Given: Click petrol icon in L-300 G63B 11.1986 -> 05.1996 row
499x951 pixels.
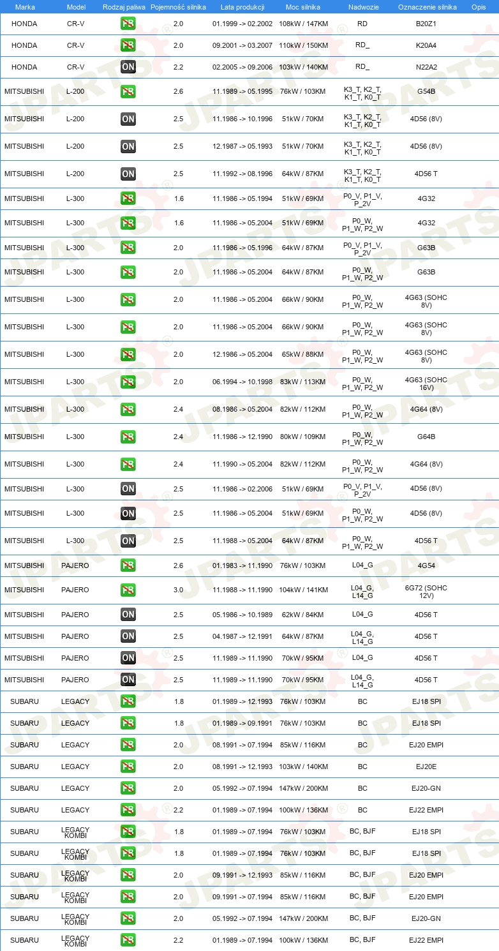Looking at the screenshot, I should coord(128,248).
